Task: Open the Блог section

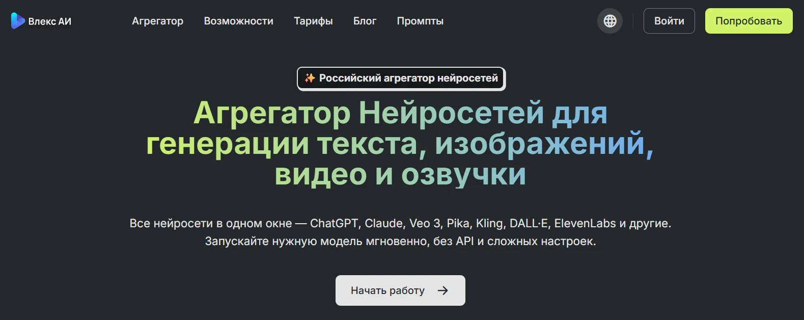Action: pyautogui.click(x=365, y=21)
